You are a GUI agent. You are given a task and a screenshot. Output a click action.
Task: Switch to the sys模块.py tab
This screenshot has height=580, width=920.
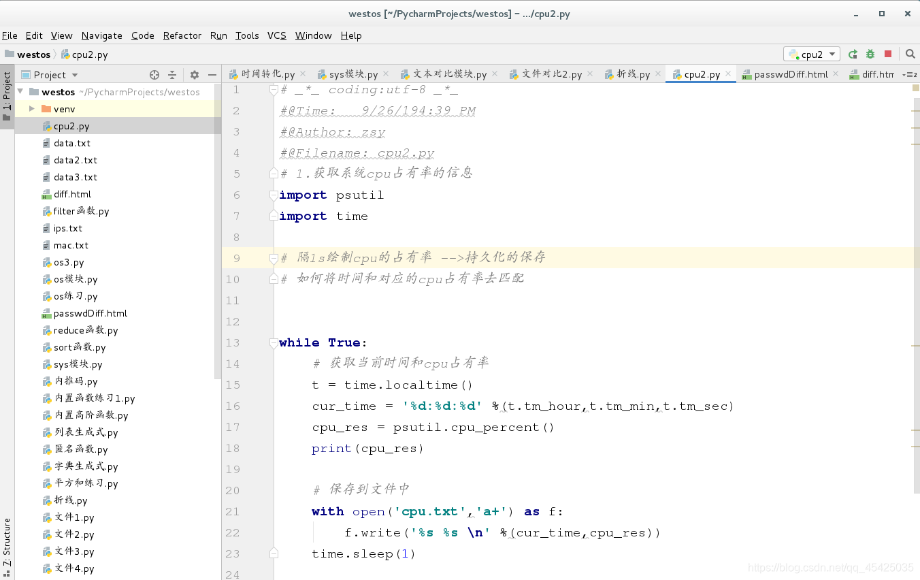353,74
